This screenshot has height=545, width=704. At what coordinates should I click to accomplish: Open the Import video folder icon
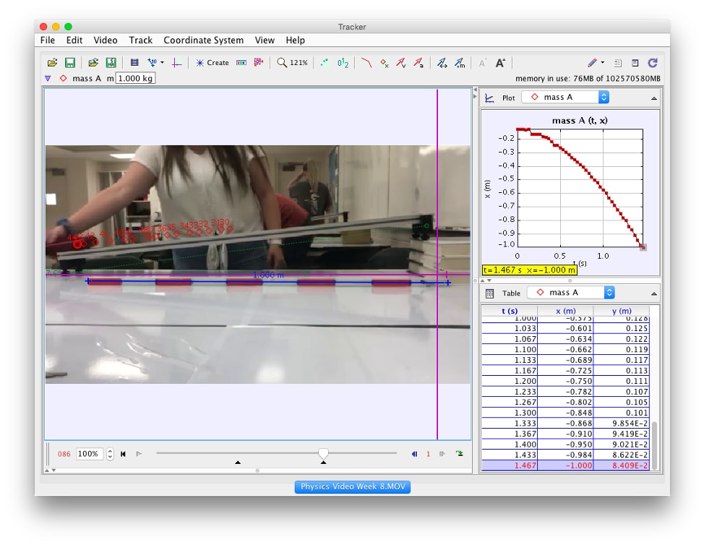click(x=93, y=63)
